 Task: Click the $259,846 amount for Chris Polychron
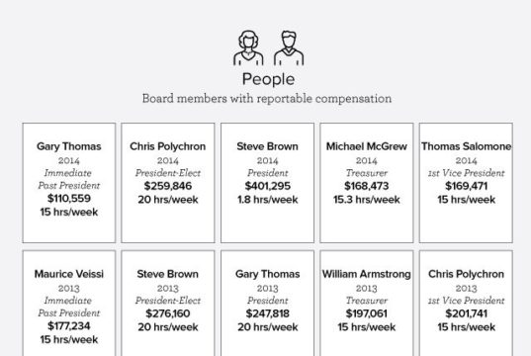168,186
